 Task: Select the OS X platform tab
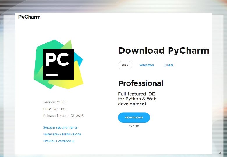click(x=125, y=65)
